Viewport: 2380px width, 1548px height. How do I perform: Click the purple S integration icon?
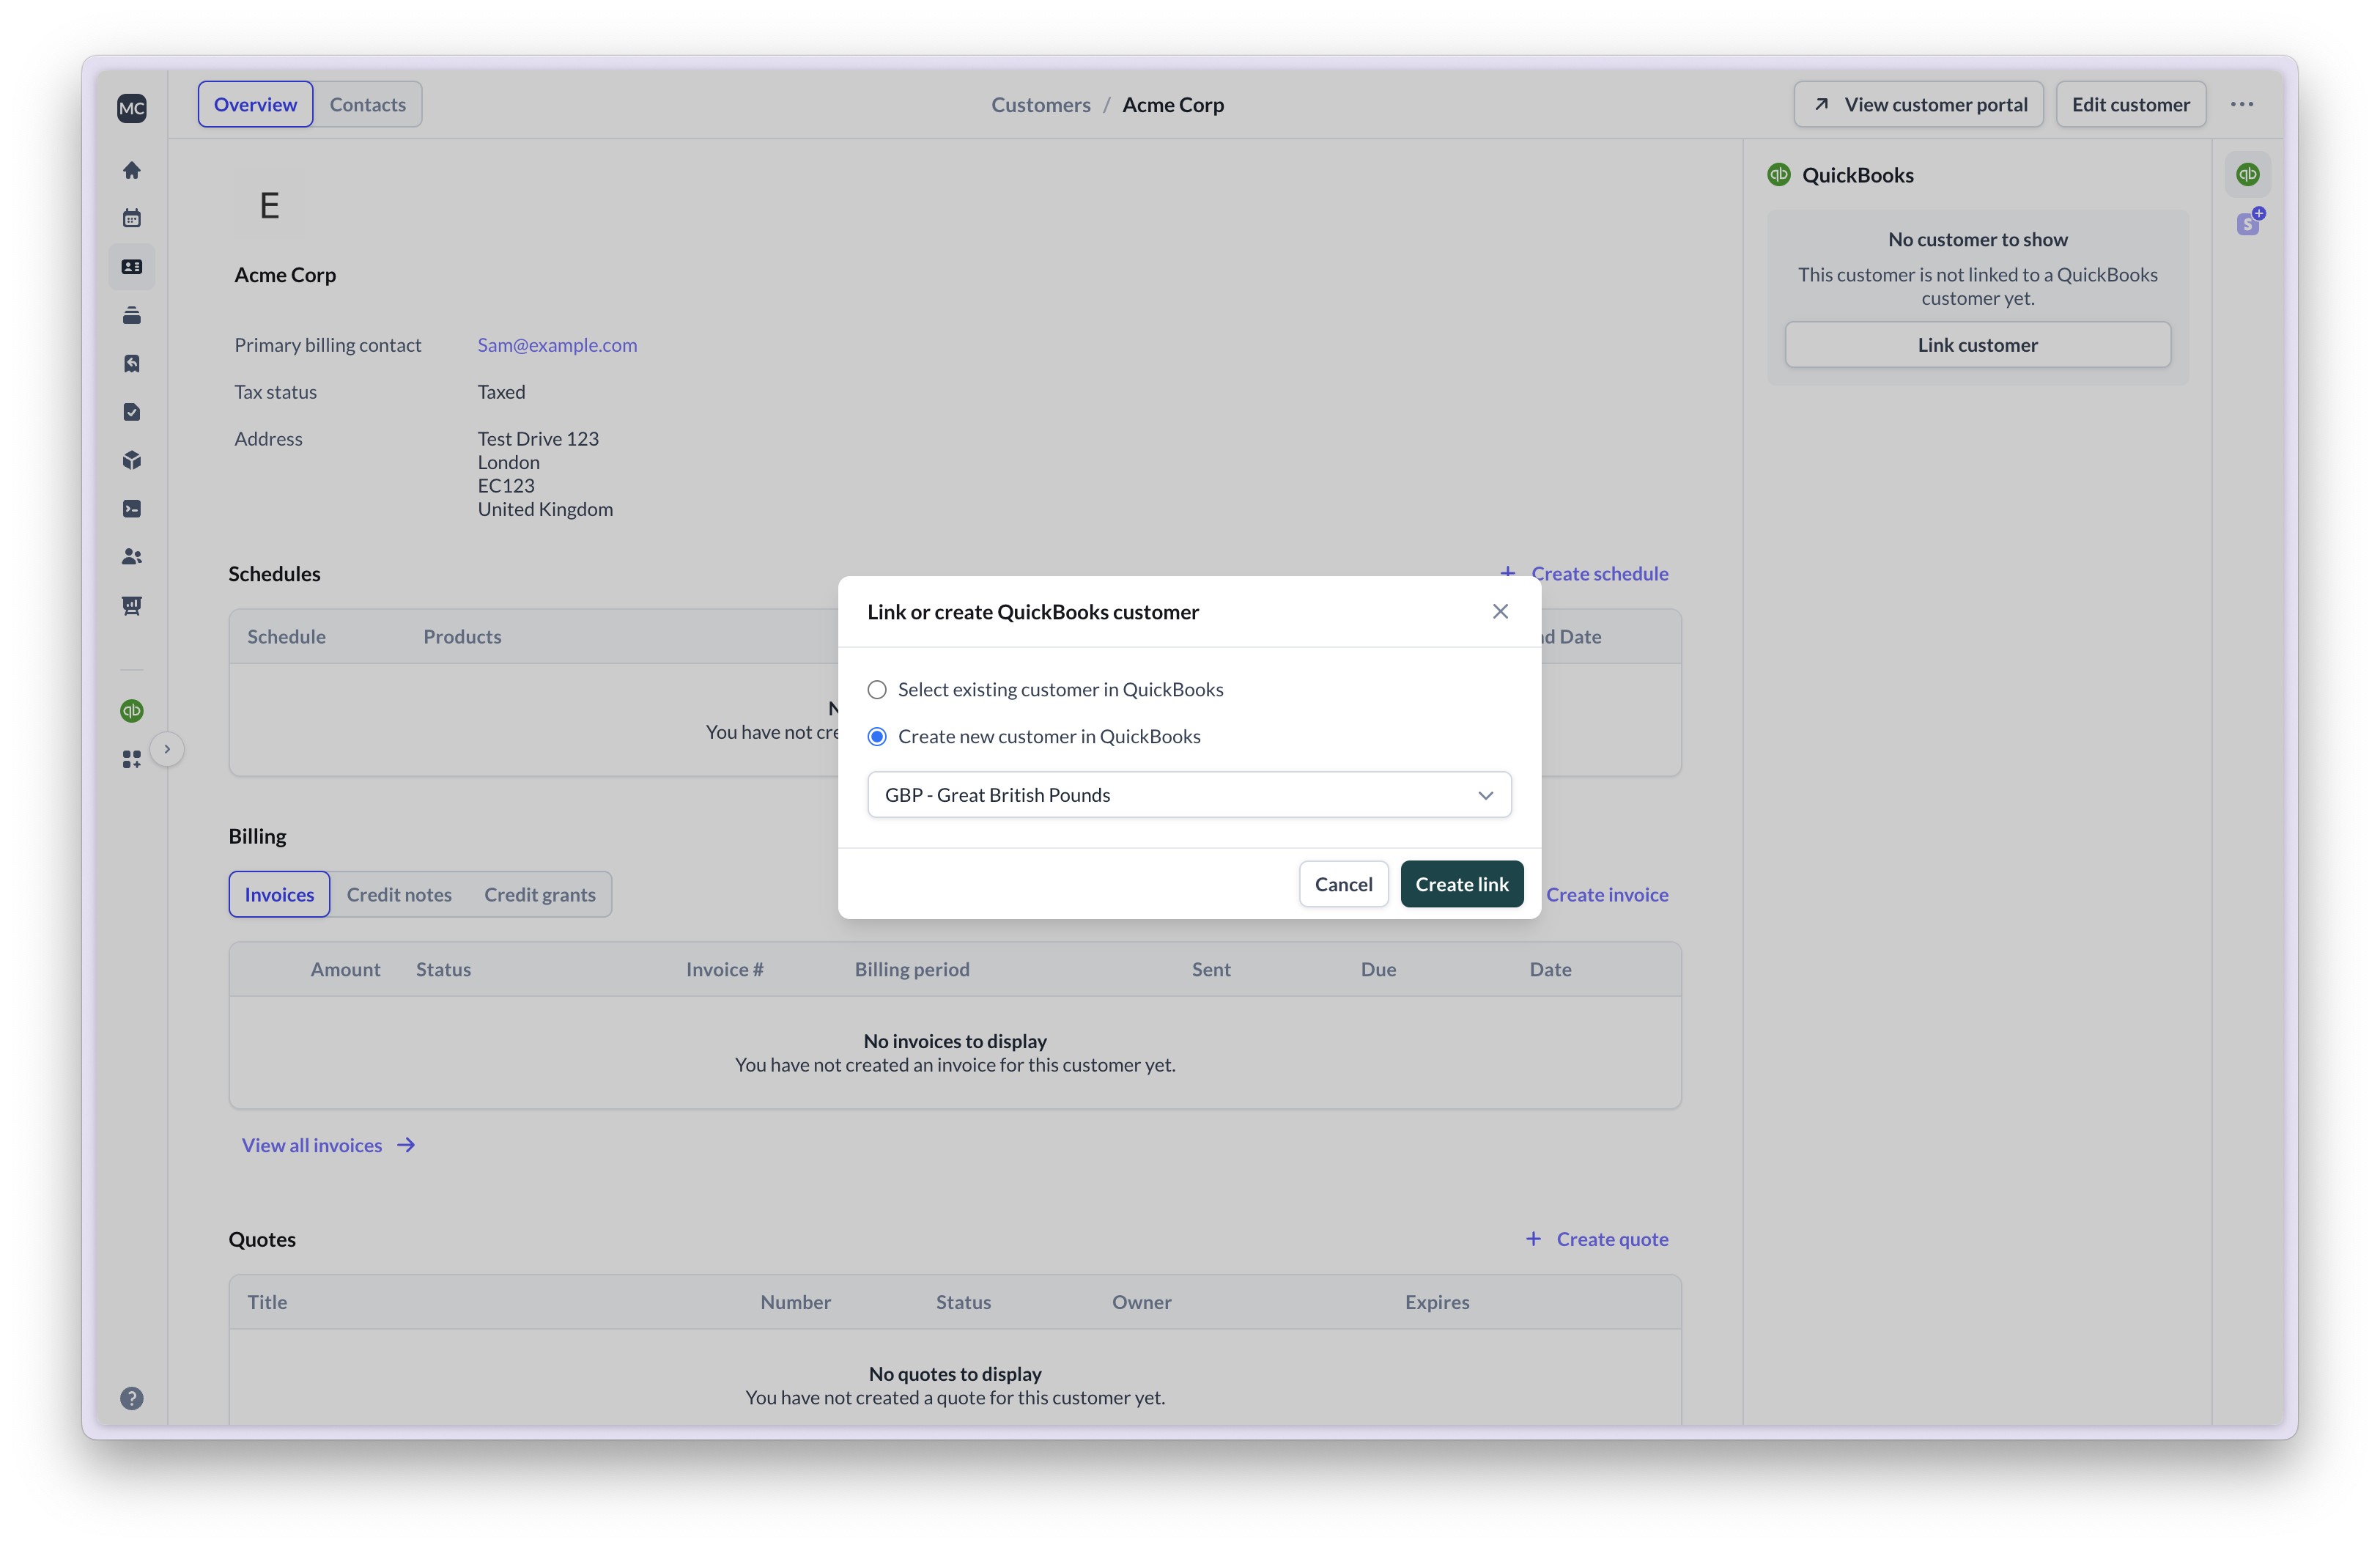click(x=2250, y=222)
